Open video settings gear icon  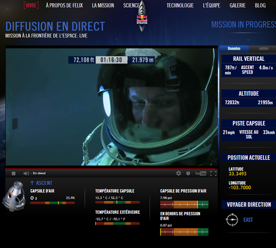point(178,173)
